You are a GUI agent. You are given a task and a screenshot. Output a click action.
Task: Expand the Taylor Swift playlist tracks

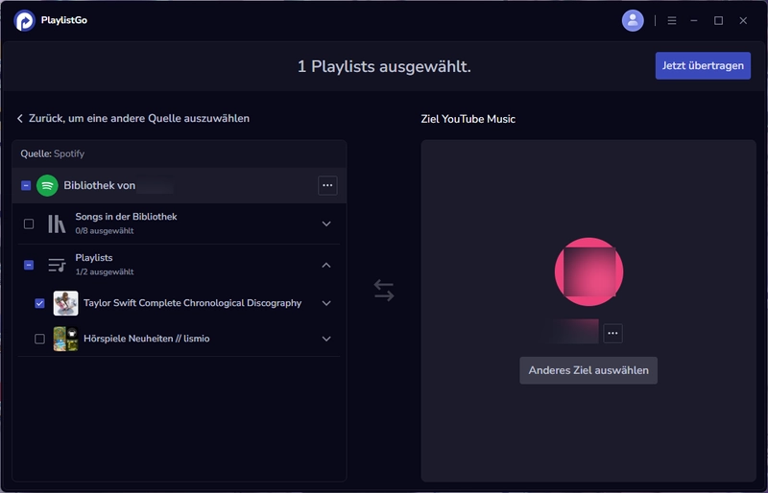pyautogui.click(x=326, y=303)
